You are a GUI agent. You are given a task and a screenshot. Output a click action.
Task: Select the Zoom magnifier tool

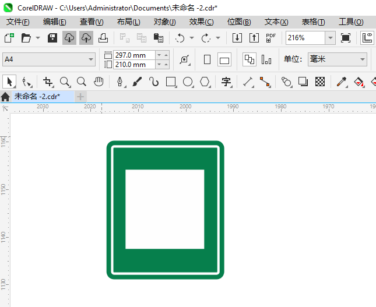(x=65, y=82)
